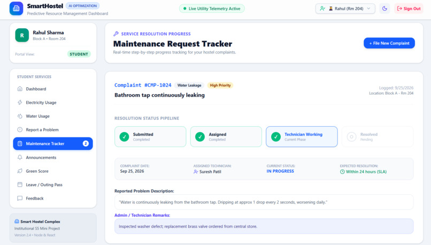Click the reported problem description box
The image size is (431, 245).
click(x=264, y=202)
